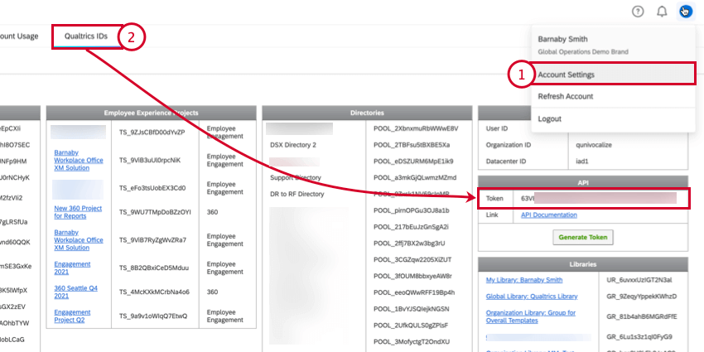Viewport: 704px width, 352px height.
Task: Choose Account Settings in the user menu
Action: [613, 75]
